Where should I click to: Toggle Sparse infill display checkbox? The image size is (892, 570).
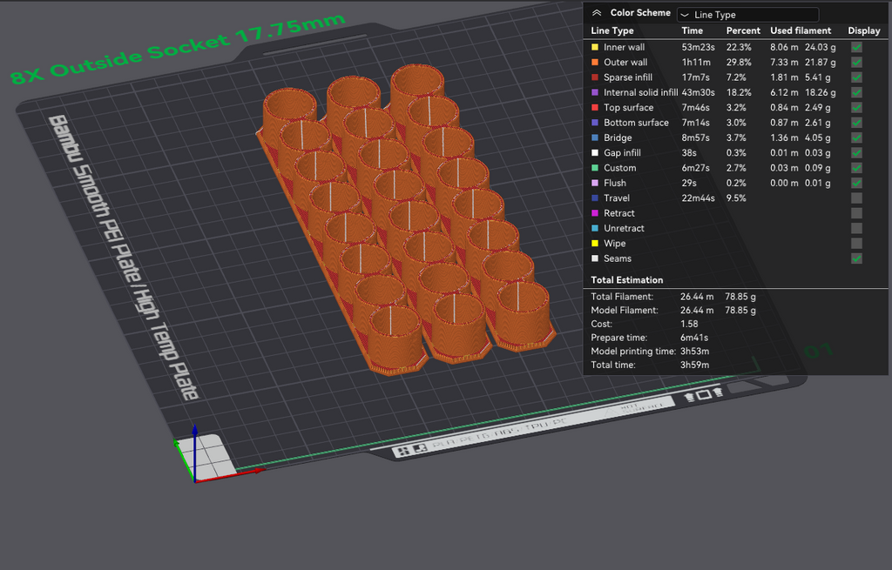point(856,77)
